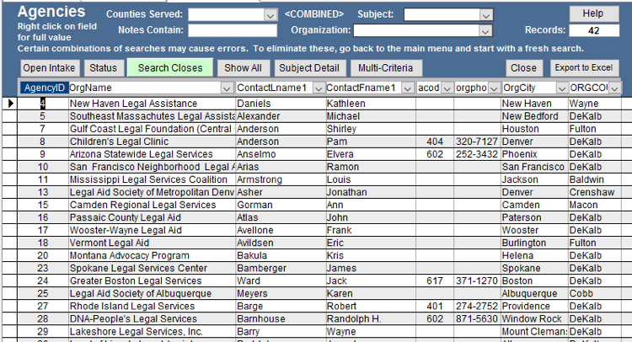Open the Organization dropdown
The image size is (632, 342).
486,31
